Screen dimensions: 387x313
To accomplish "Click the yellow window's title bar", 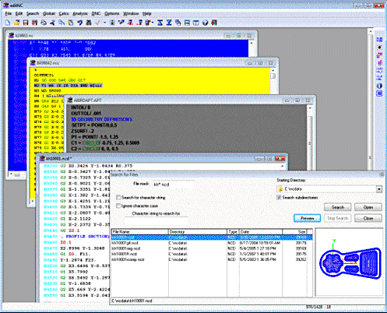I will pyautogui.click(x=153, y=63).
